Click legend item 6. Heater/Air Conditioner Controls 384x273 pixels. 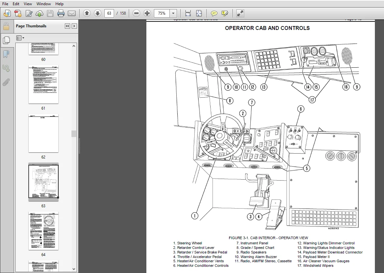[x=201, y=266]
